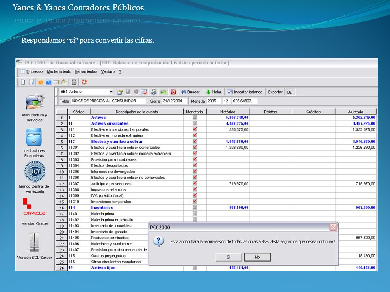Click the properties icon beside BB1-Anterior dropdown
The image size is (390, 292).
point(120,92)
